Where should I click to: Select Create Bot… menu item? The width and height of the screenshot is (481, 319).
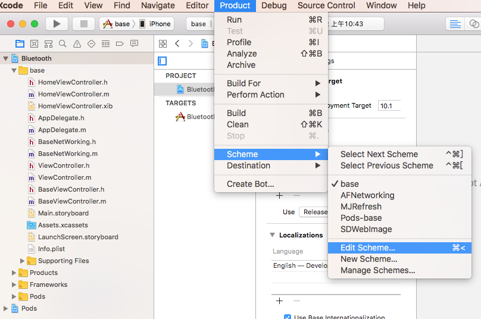click(271, 184)
